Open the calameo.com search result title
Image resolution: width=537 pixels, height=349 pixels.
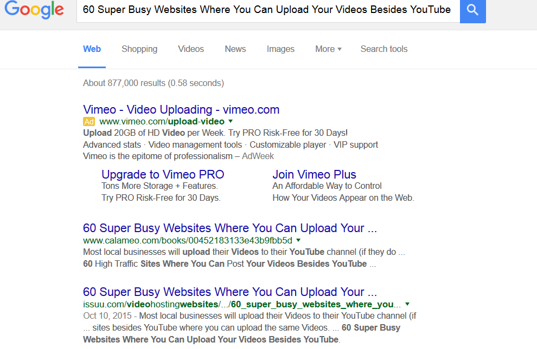click(229, 228)
